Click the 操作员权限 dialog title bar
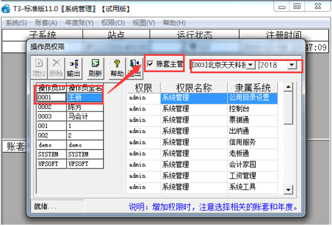332x226 pixels. [x=166, y=47]
